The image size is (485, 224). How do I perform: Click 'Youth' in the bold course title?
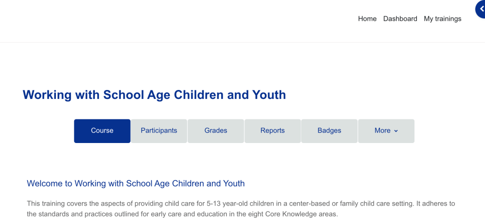[270, 95]
